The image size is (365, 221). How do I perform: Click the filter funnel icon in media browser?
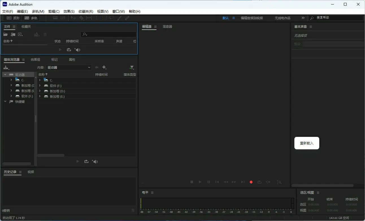coord(132,67)
